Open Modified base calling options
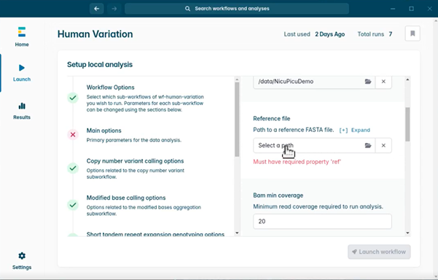 click(126, 198)
